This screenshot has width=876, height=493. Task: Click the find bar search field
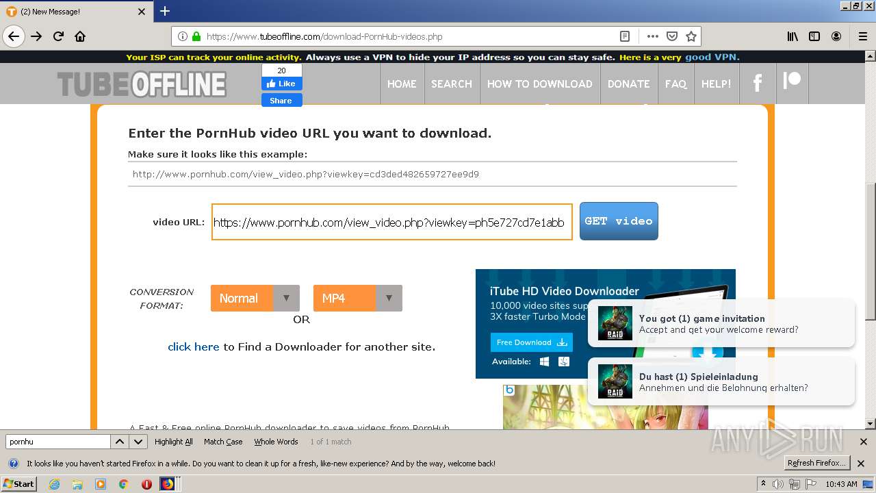pyautogui.click(x=57, y=442)
